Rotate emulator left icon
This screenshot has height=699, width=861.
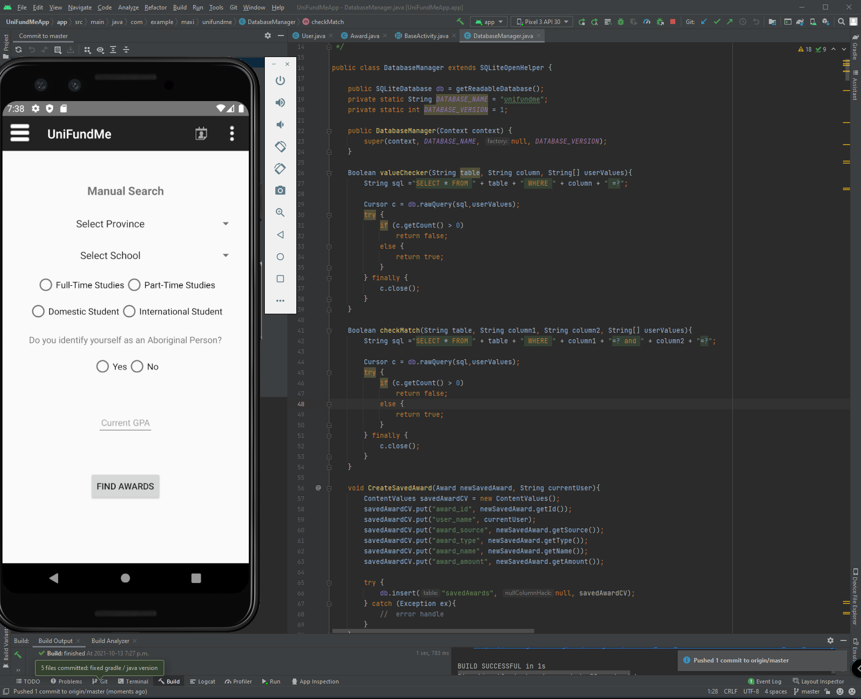click(x=280, y=147)
